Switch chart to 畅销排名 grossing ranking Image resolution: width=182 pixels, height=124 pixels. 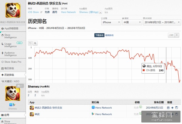110,35
